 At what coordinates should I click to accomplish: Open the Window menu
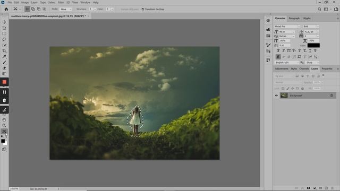(x=85, y=2)
